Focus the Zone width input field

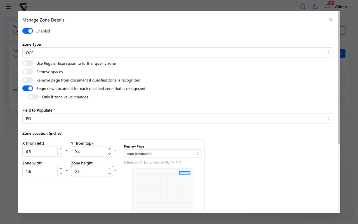pyautogui.click(x=40, y=171)
